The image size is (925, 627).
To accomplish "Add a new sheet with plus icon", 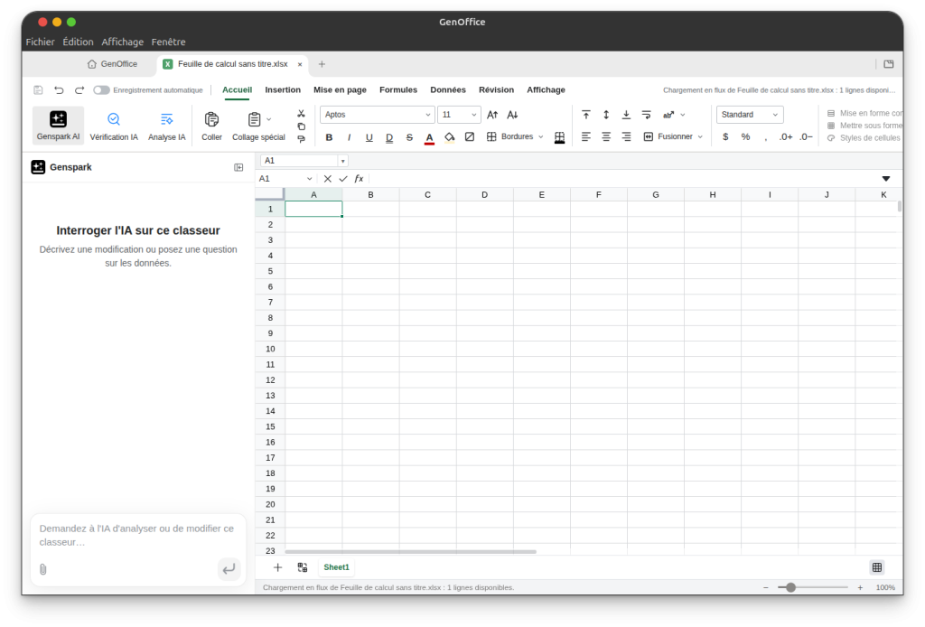I will point(278,567).
